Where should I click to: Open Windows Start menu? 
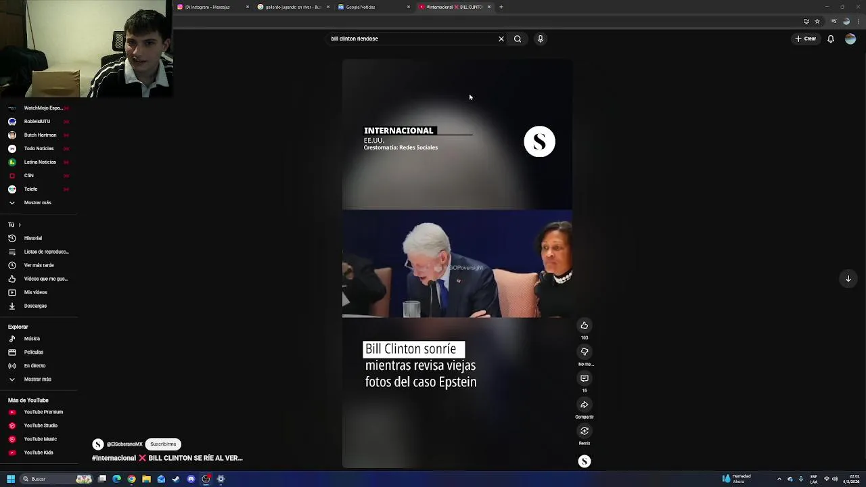coord(11,479)
